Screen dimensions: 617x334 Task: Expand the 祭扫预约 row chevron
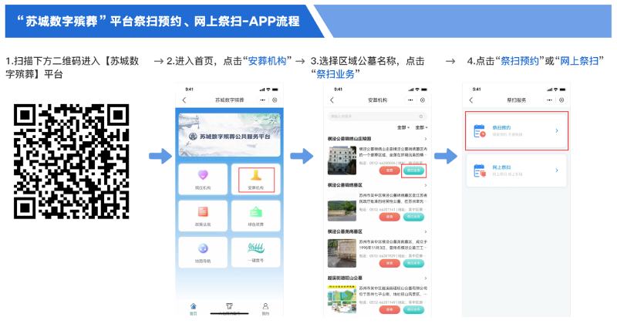pyautogui.click(x=557, y=130)
